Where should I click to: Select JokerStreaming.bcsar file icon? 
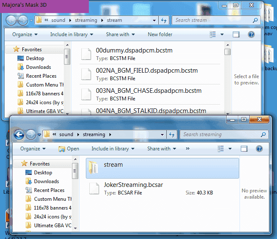click(94, 189)
